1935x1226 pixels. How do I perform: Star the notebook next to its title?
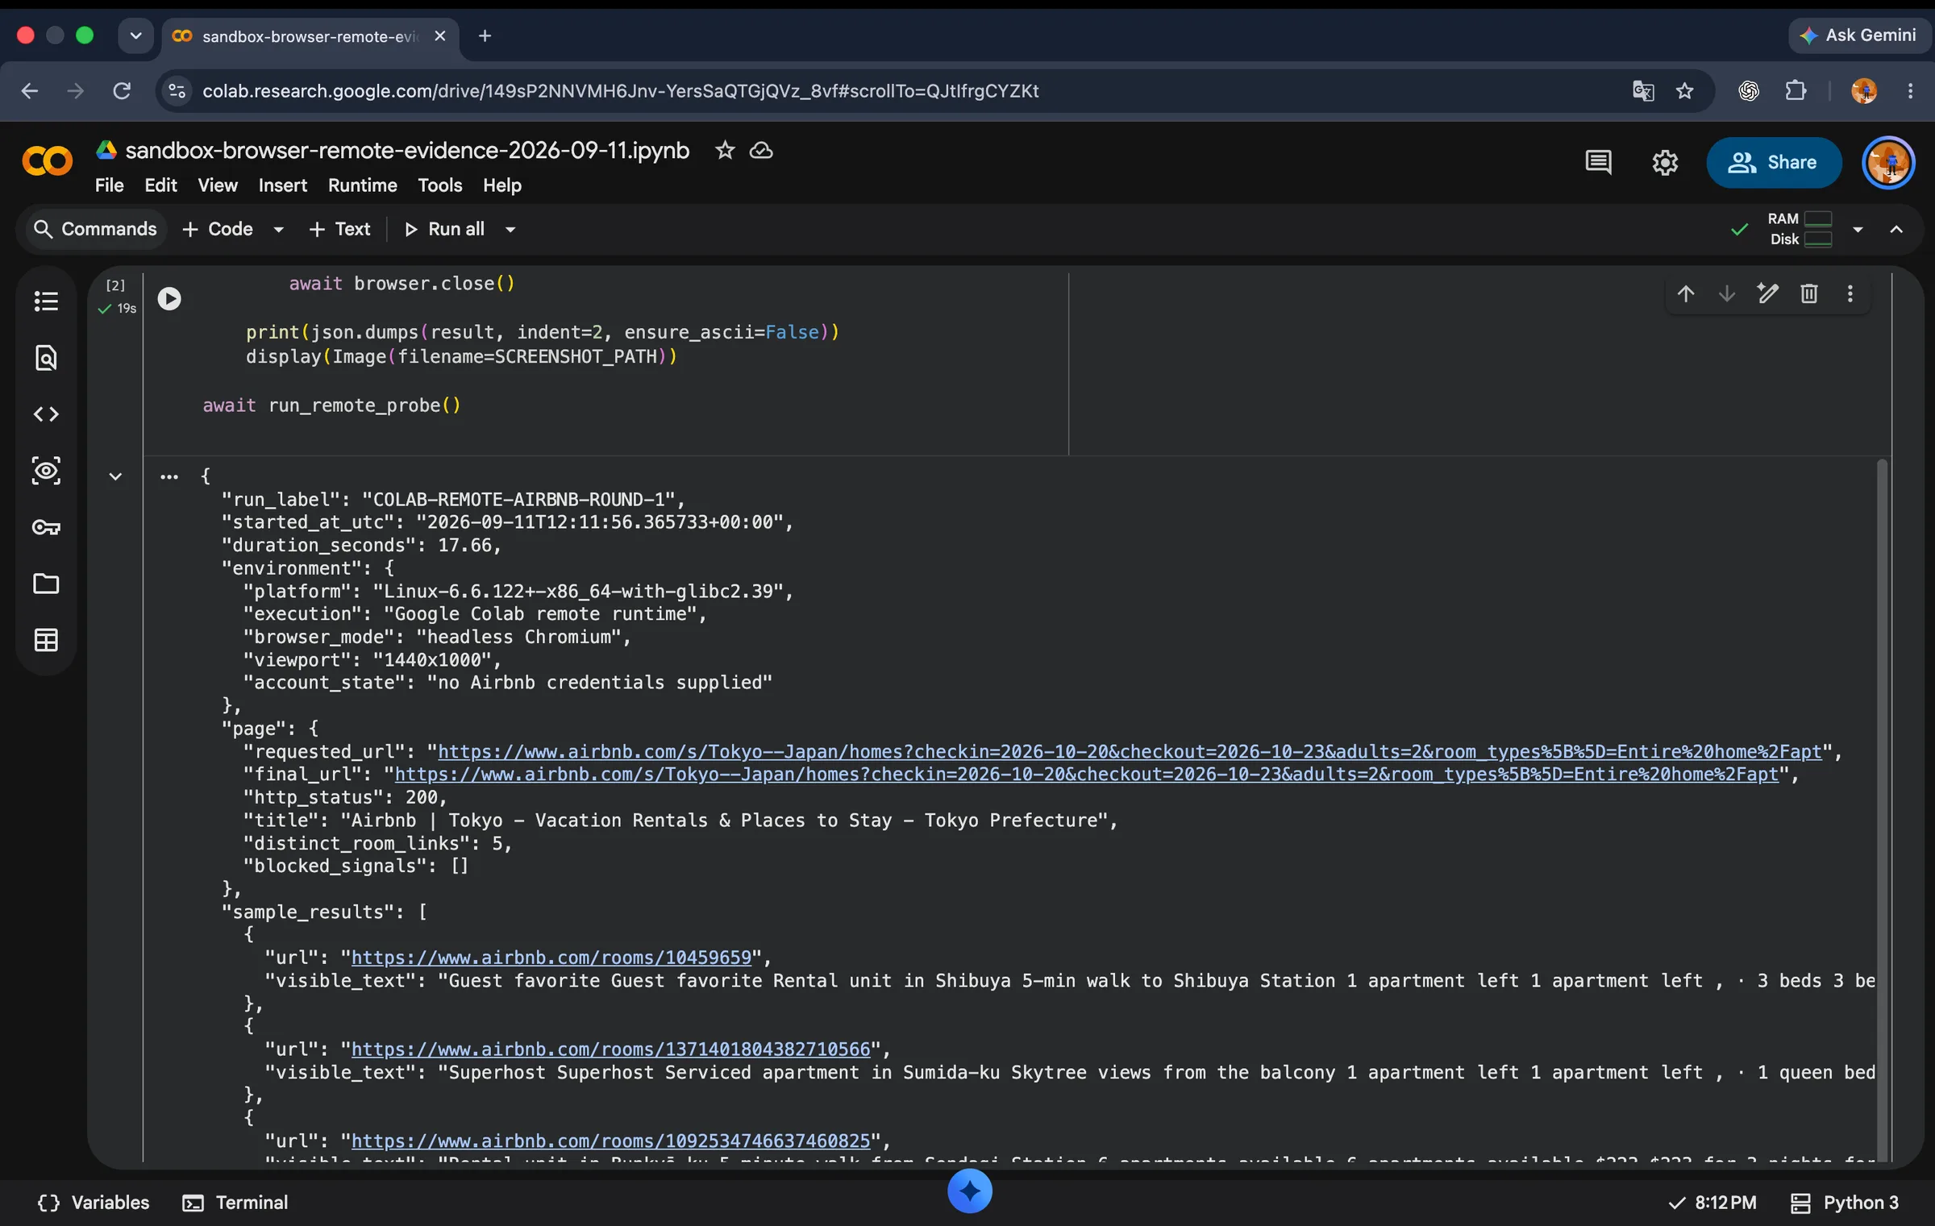coord(725,151)
